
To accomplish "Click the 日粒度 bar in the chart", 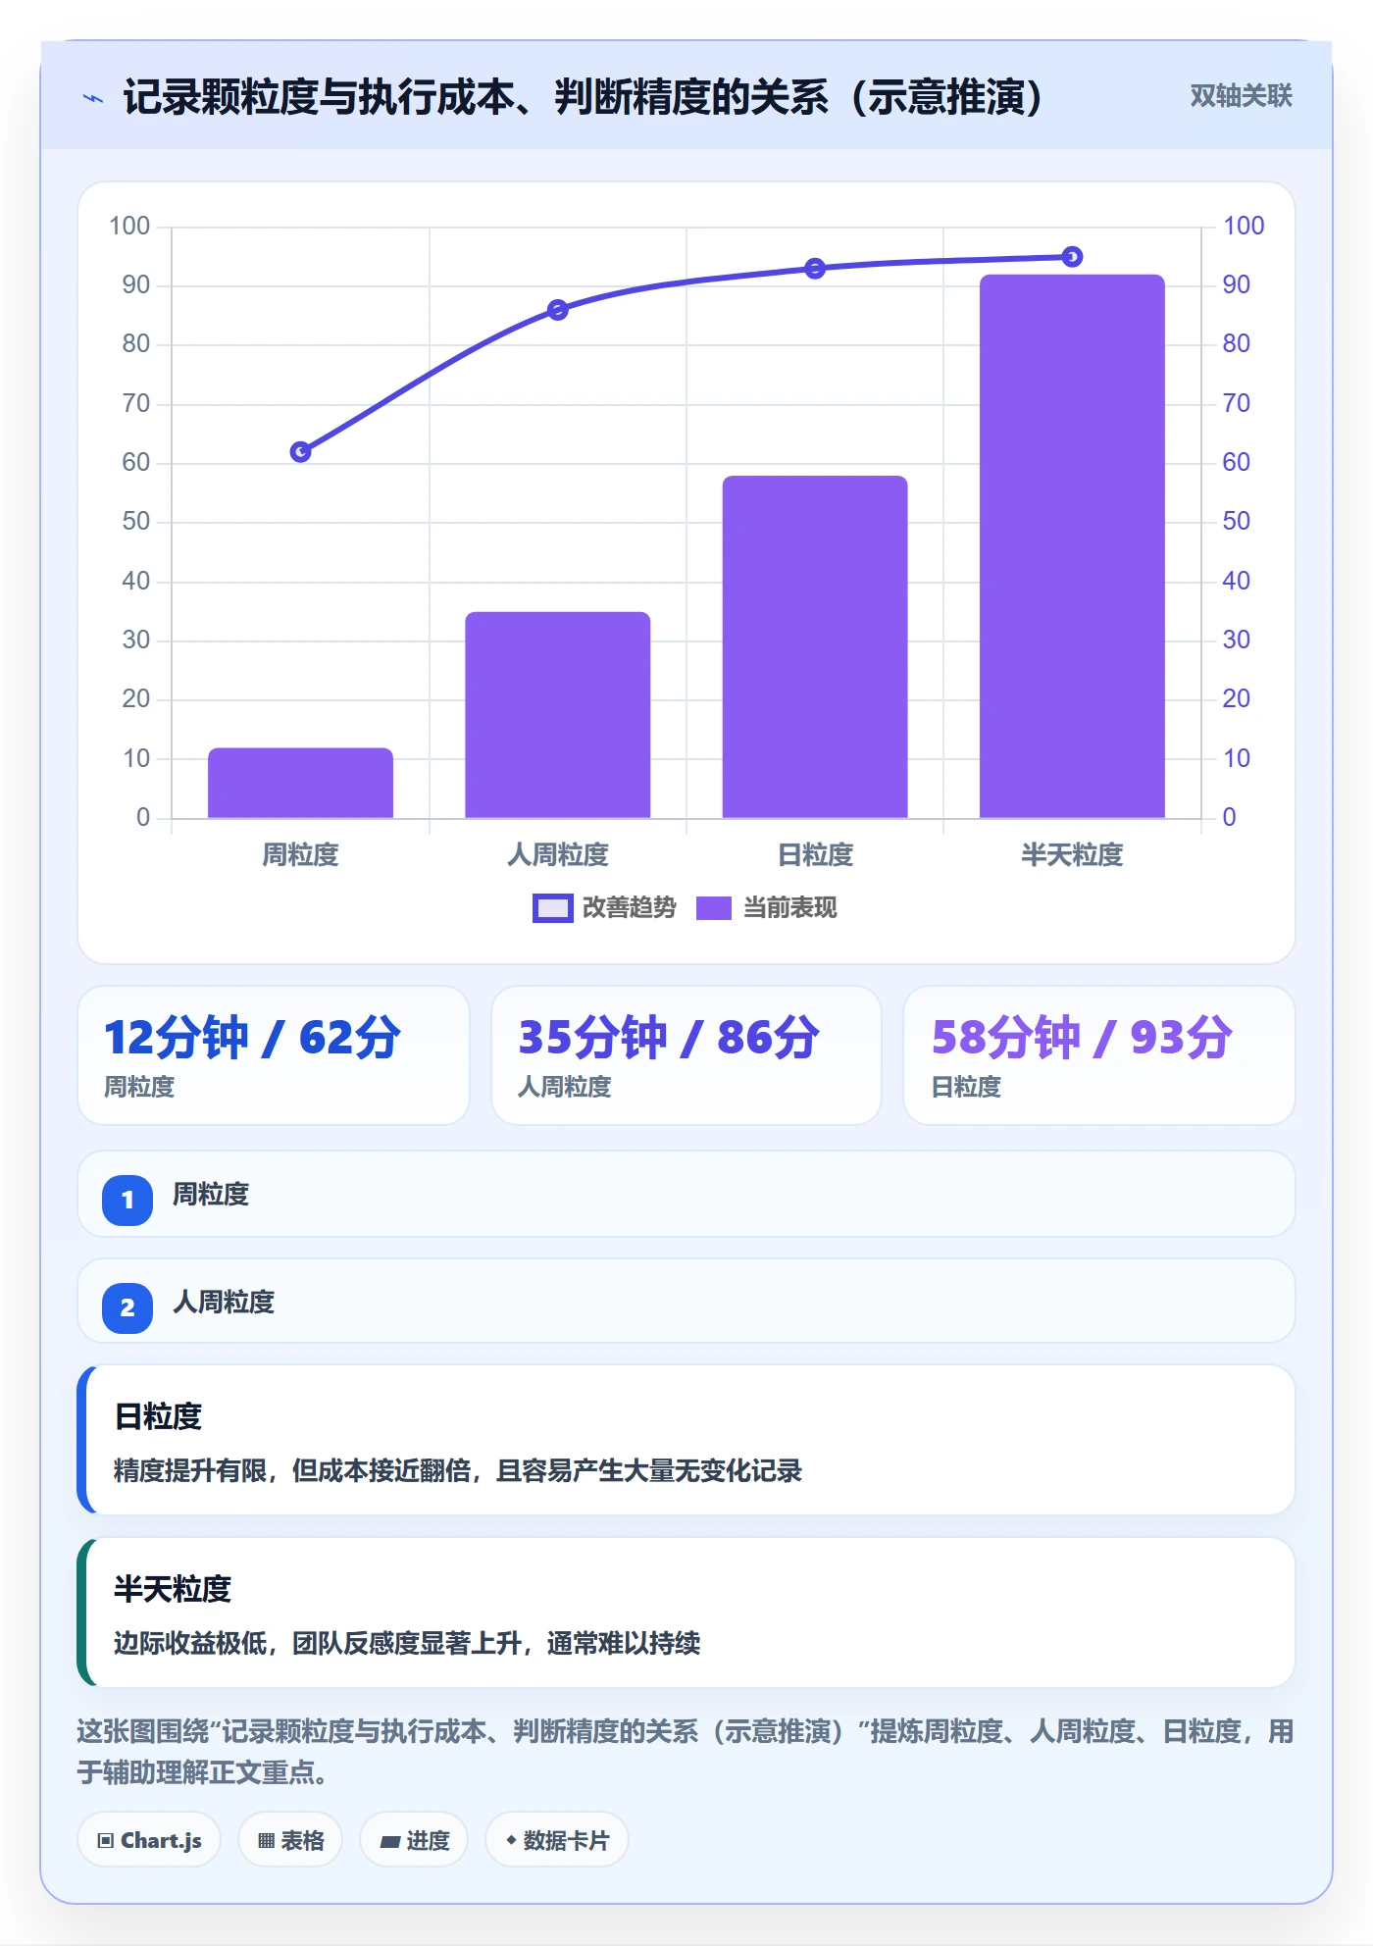I will [815, 647].
